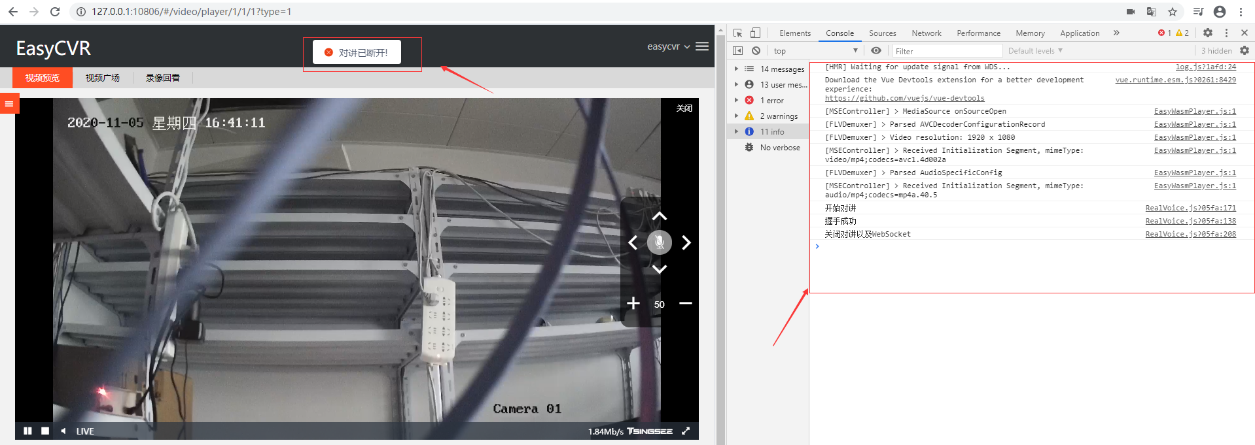Click the camera indicator in address bar
Viewport: 1255px width, 445px height.
[1131, 12]
